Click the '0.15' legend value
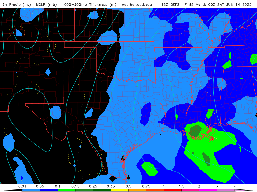The height and width of the screenshot is (192, 257). click(75, 186)
